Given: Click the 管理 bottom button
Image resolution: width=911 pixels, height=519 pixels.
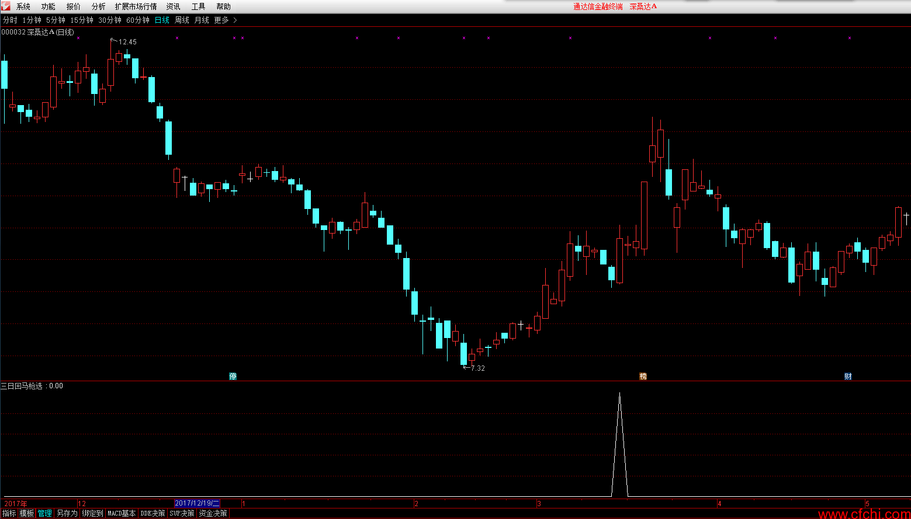Looking at the screenshot, I should (x=45, y=513).
